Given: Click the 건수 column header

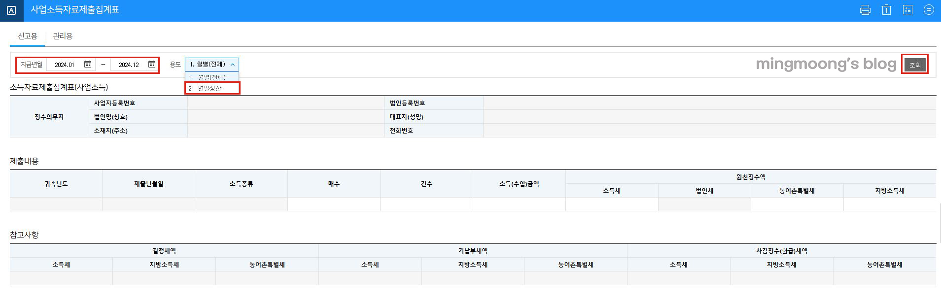Looking at the screenshot, I should [x=426, y=184].
